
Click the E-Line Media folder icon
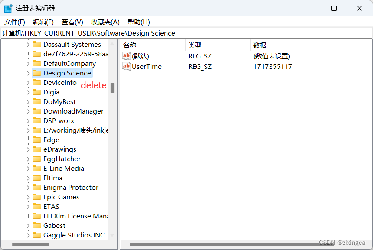coord(36,168)
